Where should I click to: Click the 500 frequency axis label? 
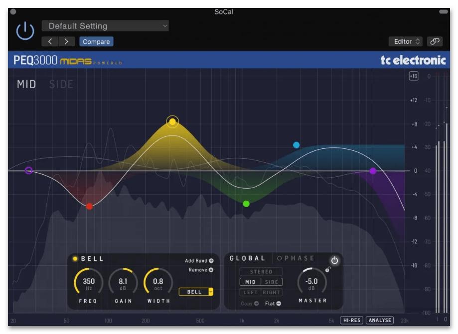pos(200,321)
